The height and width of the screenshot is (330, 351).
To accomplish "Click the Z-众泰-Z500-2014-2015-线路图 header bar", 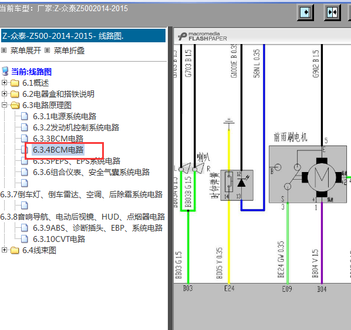I will (83, 36).
